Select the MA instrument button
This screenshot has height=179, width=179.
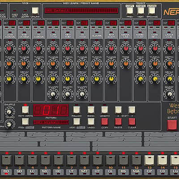coord(136,172)
